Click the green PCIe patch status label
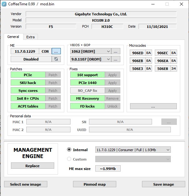 tap(28, 75)
